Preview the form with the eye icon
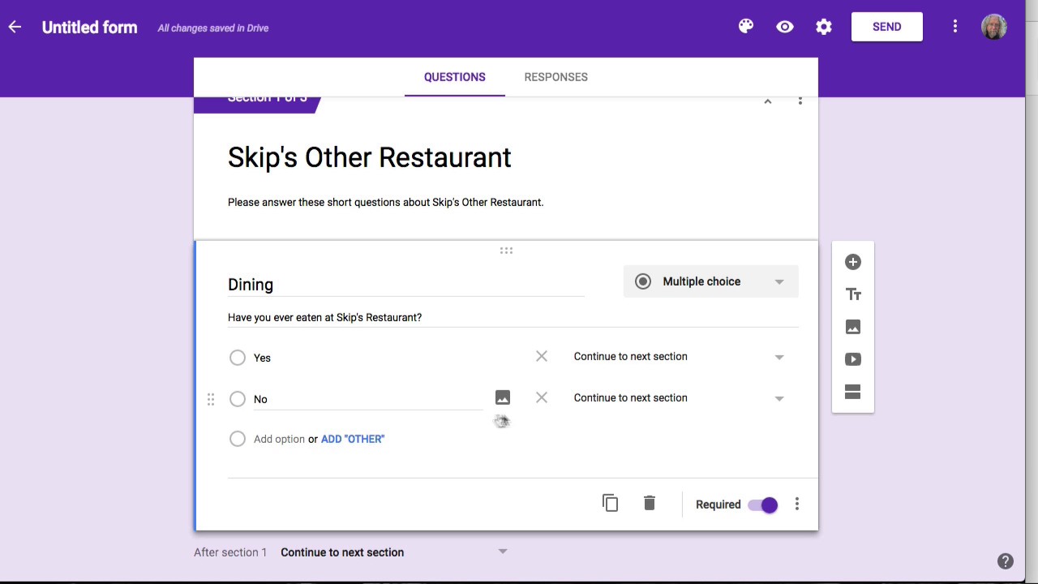This screenshot has width=1038, height=584. (785, 27)
